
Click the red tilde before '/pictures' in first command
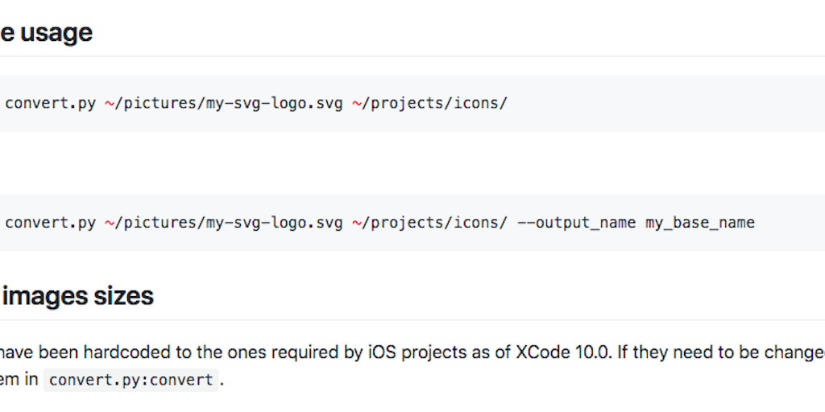(x=110, y=104)
